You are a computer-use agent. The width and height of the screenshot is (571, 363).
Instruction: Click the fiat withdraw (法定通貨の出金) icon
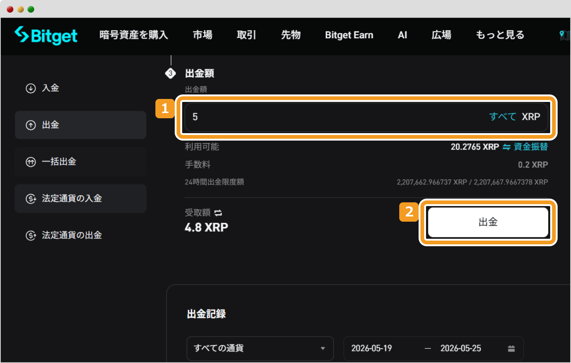30,235
